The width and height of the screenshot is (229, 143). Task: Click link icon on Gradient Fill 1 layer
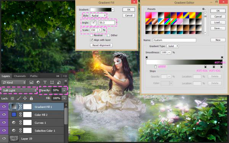[21, 107]
